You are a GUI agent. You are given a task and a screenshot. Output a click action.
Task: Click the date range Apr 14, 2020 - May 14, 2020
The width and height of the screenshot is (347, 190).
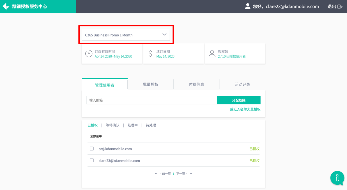point(113,56)
